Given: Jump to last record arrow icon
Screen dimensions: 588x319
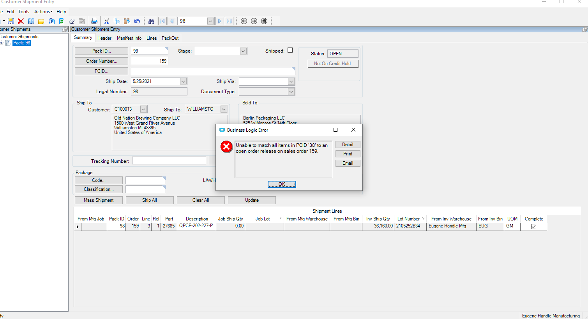Looking at the screenshot, I should [229, 21].
